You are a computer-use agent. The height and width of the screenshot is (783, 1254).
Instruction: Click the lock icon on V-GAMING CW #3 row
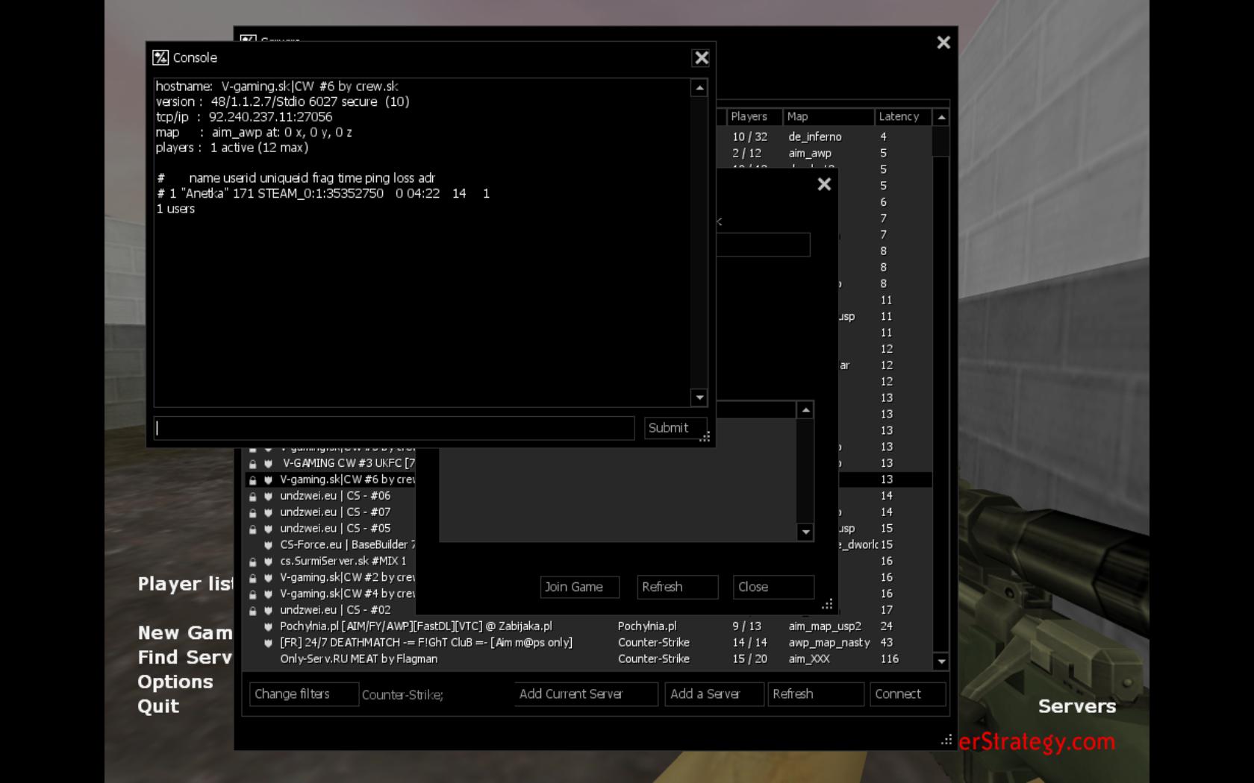coord(253,464)
